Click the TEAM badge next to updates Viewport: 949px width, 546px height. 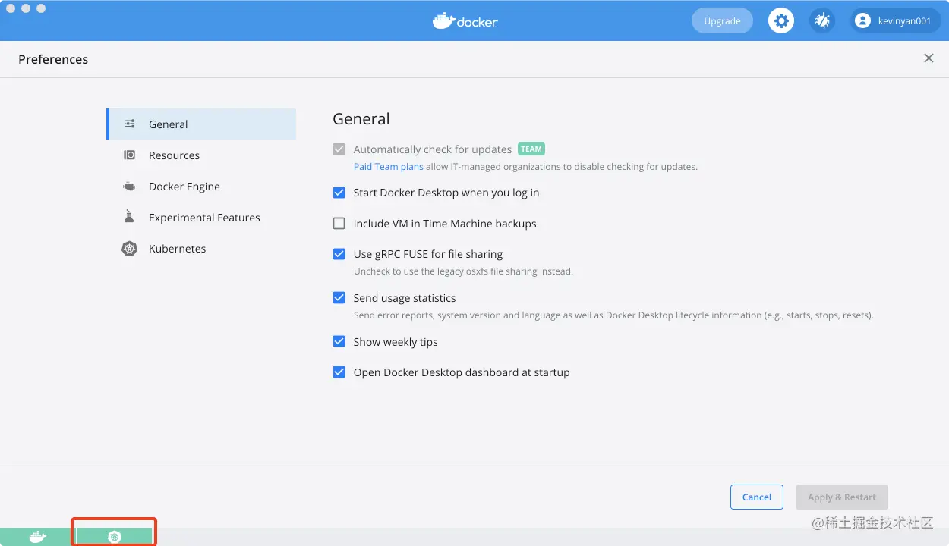(x=531, y=149)
